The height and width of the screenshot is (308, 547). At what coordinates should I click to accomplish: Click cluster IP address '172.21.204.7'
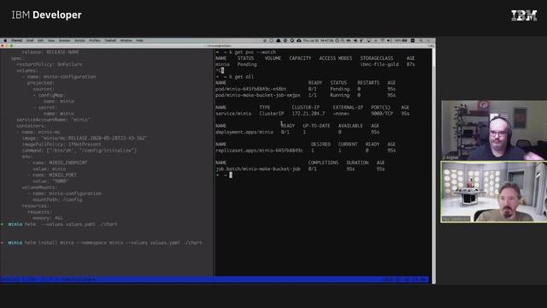(x=309, y=114)
